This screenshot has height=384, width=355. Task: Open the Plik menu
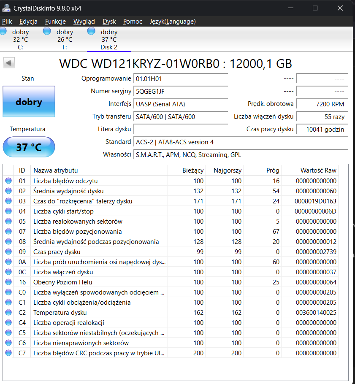[x=7, y=22]
